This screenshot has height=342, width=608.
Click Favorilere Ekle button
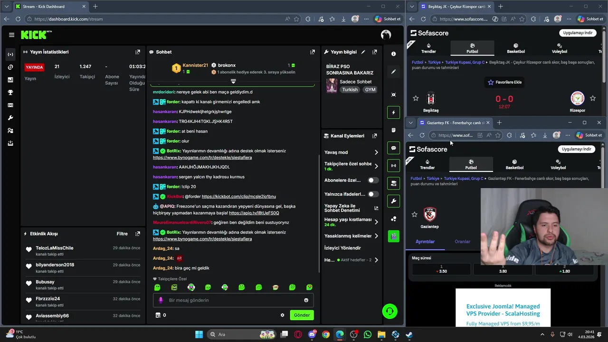coord(504,82)
